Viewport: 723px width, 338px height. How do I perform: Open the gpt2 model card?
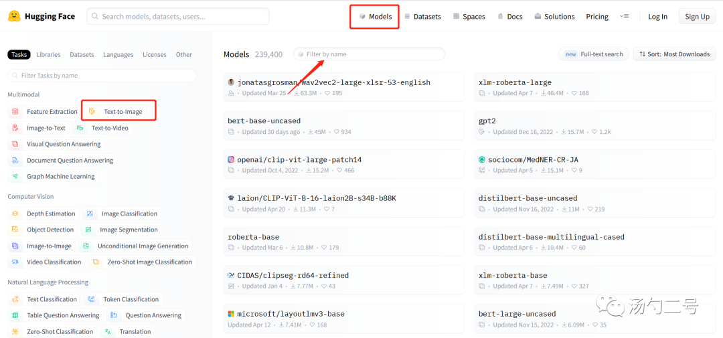pyautogui.click(x=595, y=126)
